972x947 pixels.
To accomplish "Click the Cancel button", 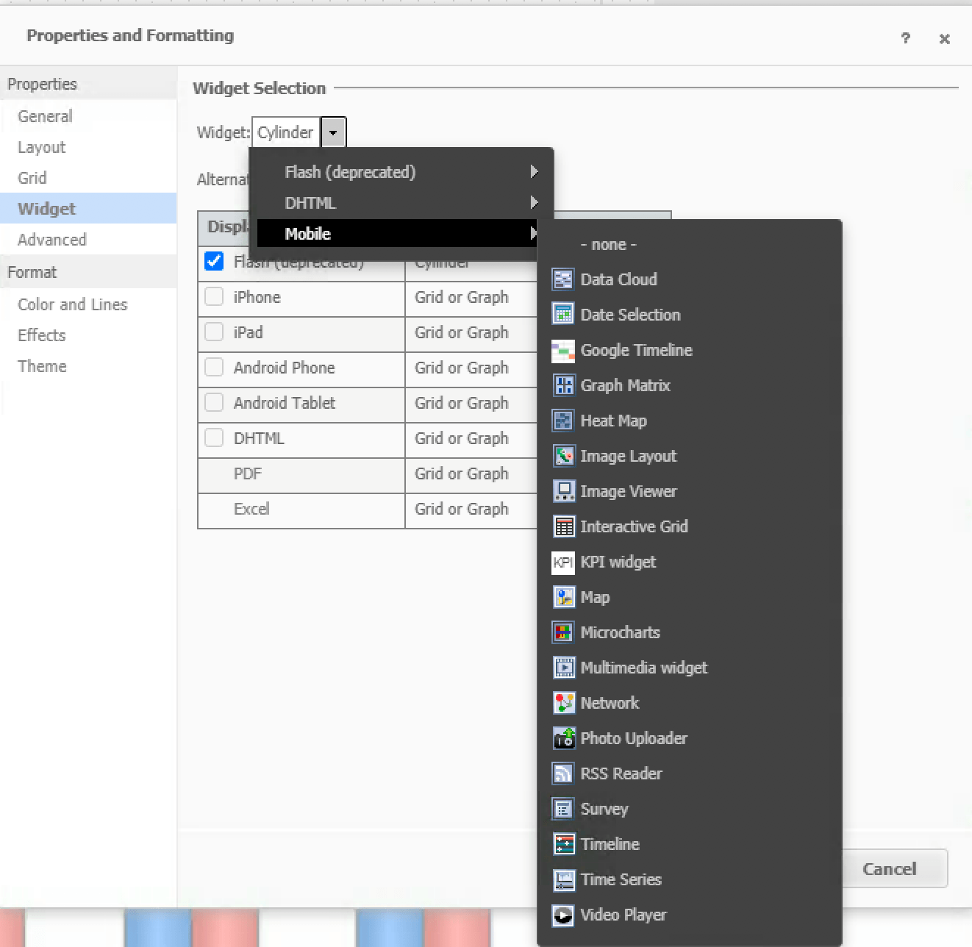I will point(889,869).
